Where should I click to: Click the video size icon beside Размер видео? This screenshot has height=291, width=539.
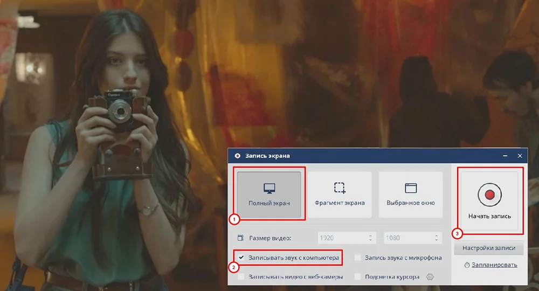tap(240, 238)
